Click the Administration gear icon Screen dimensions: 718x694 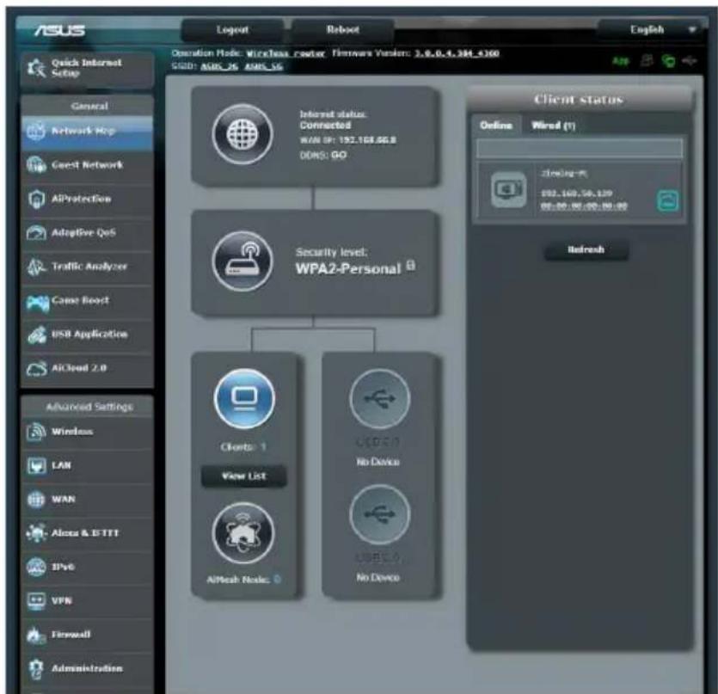pos(36,668)
